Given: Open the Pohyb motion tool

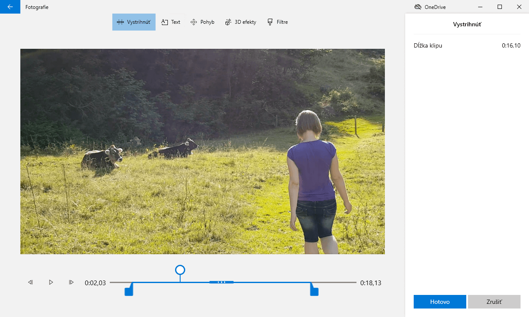Looking at the screenshot, I should pyautogui.click(x=202, y=22).
